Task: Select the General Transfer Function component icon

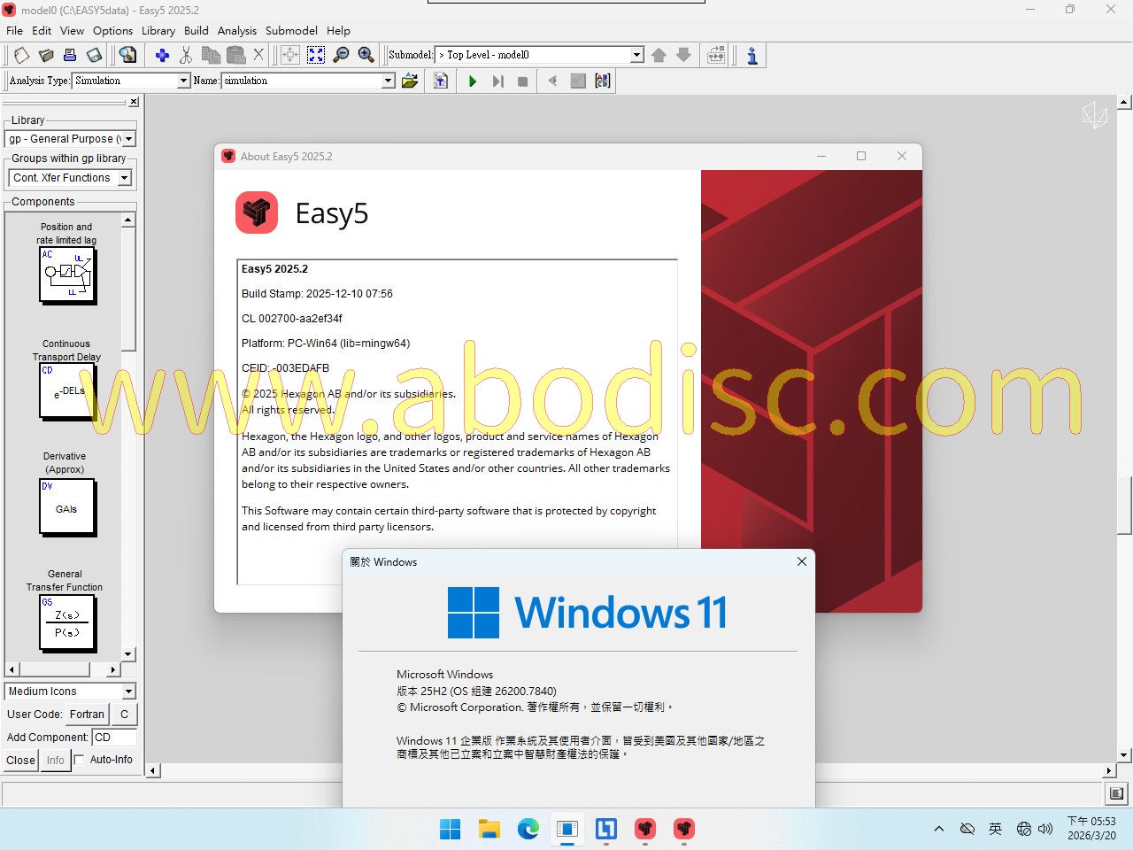Action: (x=66, y=622)
